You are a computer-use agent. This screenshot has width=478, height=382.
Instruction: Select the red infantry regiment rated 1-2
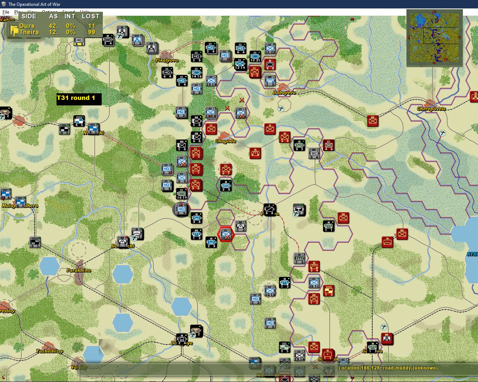pyautogui.click(x=314, y=299)
